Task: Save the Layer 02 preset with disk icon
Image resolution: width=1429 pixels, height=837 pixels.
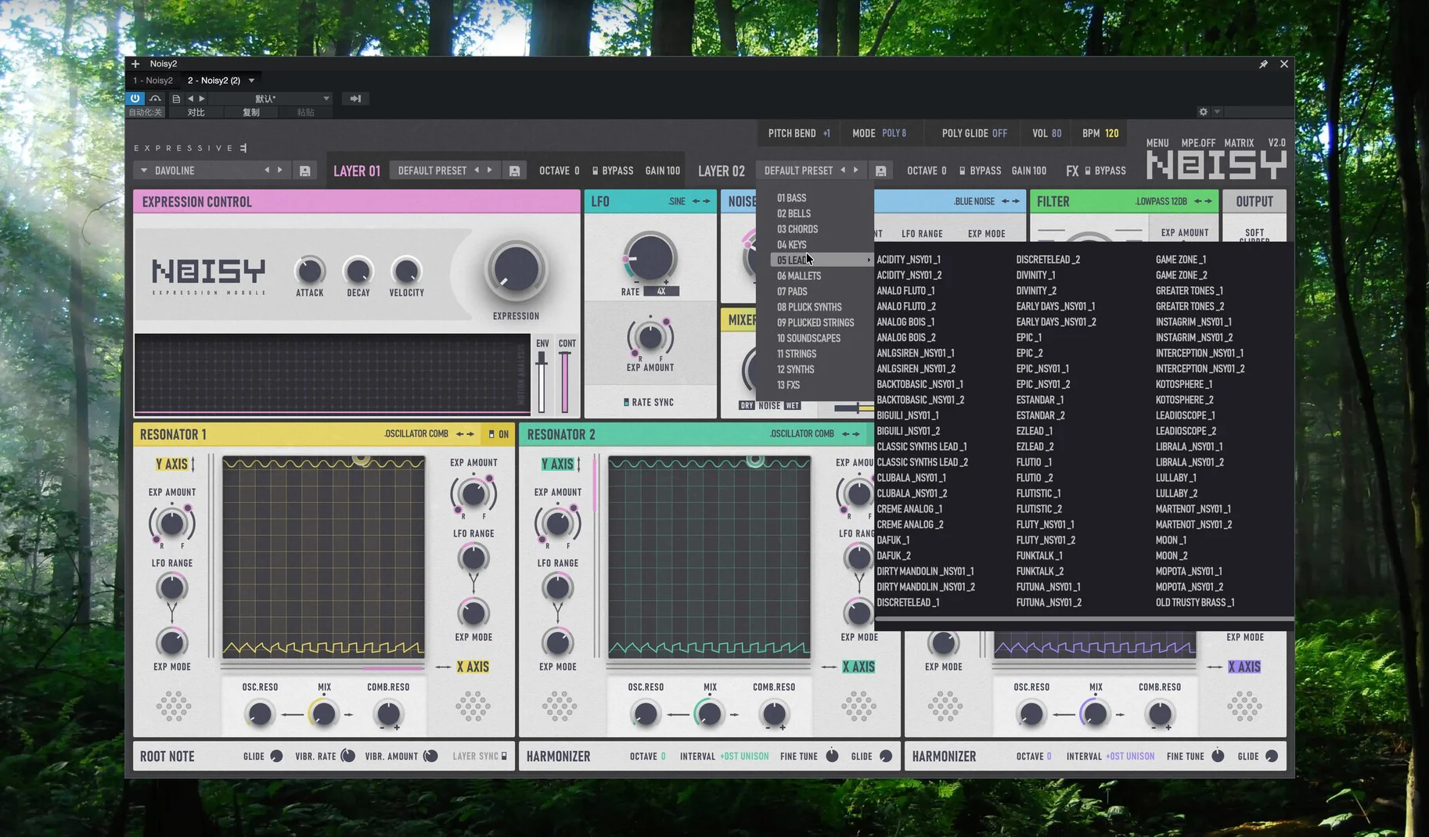Action: tap(880, 171)
